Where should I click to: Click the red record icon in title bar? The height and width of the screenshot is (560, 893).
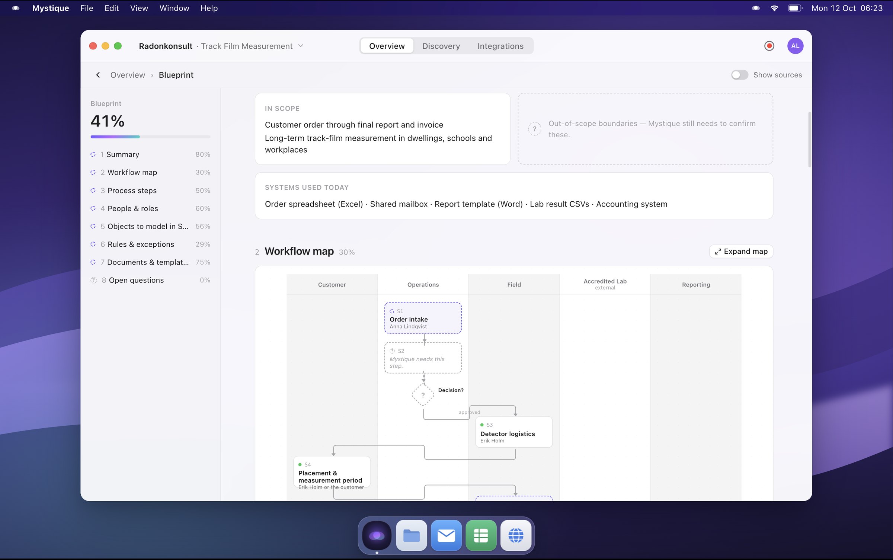click(769, 46)
